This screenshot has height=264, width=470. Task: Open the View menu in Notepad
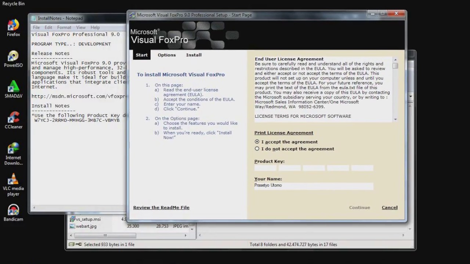tap(81, 27)
